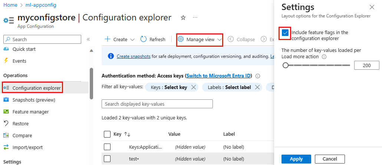This screenshot has height=165, width=382.
Task: Check the Keys:Application row checkbox
Action: click(x=107, y=147)
